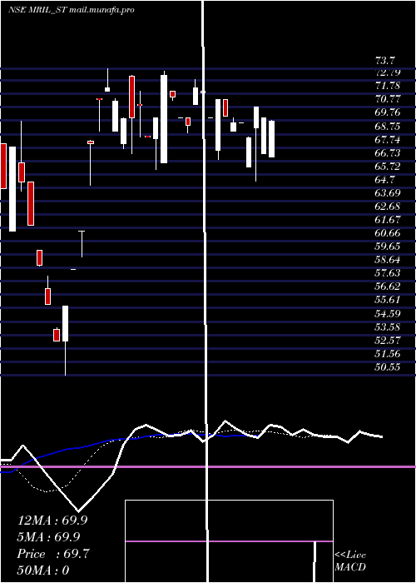Click the <<Live MACD label

[350, 561]
